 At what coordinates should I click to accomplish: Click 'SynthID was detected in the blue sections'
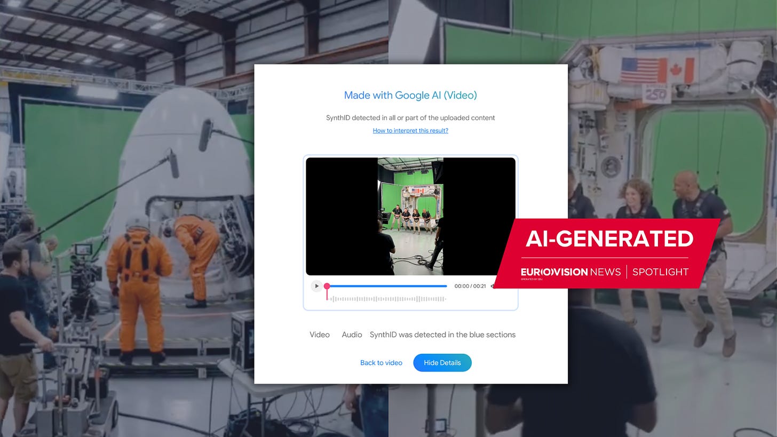coord(442,335)
